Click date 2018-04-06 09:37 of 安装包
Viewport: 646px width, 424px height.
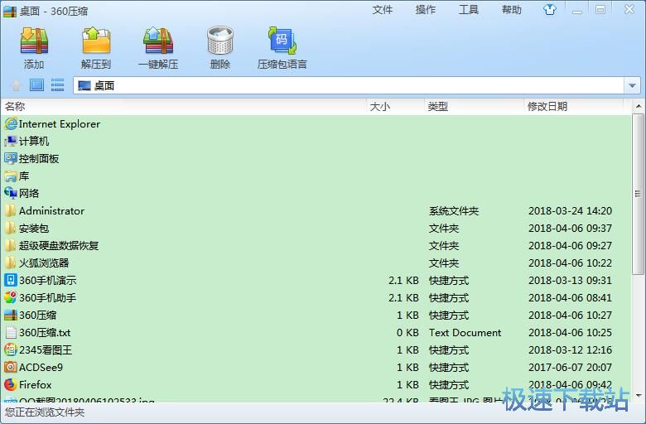coord(570,229)
